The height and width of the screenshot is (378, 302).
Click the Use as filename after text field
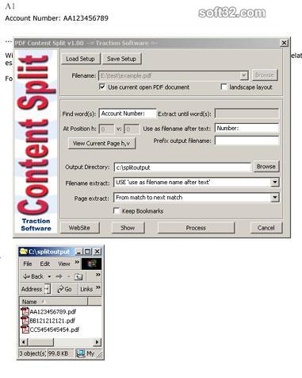tap(247, 129)
